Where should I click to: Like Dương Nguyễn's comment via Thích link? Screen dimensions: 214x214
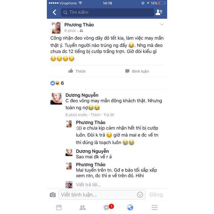(95, 115)
